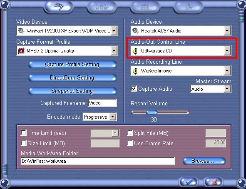This screenshot has width=246, height=189.
Task: Click the Split File size field
Action: tap(216, 133)
